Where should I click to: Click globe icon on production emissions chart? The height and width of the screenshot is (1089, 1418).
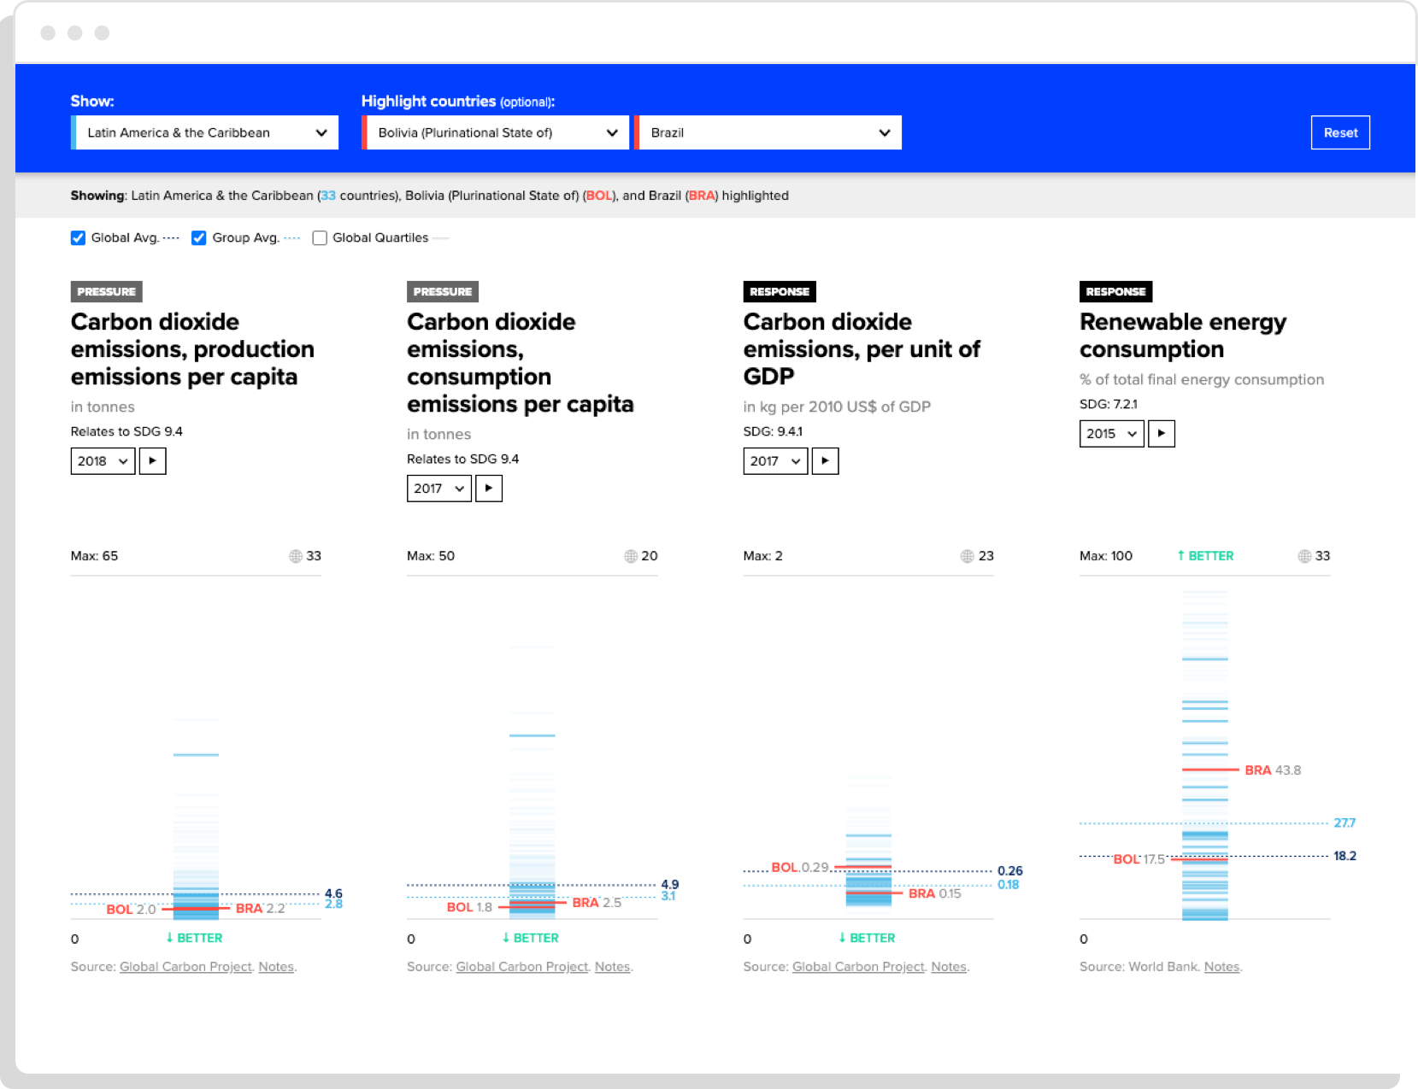point(296,556)
